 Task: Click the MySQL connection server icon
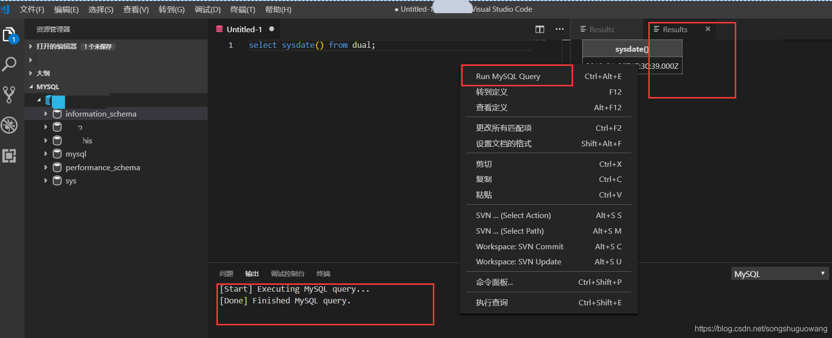(49, 100)
